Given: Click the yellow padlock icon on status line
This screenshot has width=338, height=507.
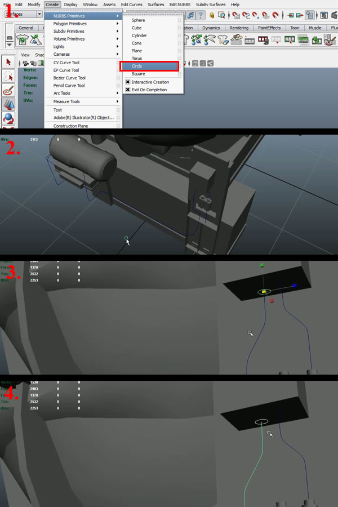Looking at the screenshot, I should pos(212,15).
